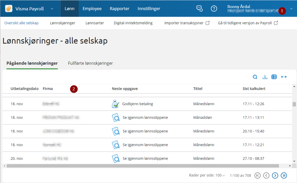
Task: Switch to Pågående lønnskjøringer tab
Action: click(x=32, y=63)
